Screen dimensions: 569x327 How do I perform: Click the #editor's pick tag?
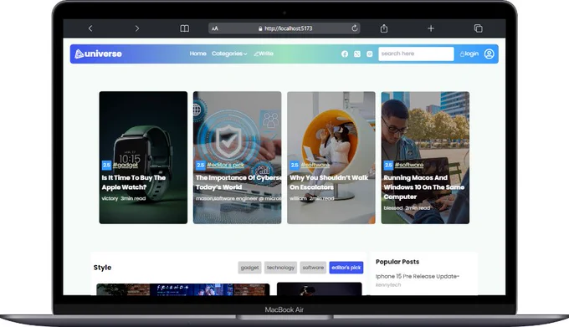(225, 165)
